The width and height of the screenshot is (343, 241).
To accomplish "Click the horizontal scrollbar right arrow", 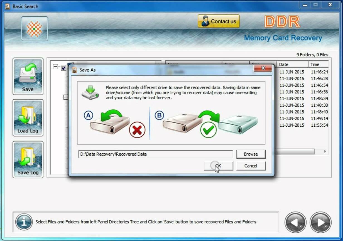I will [325, 152].
